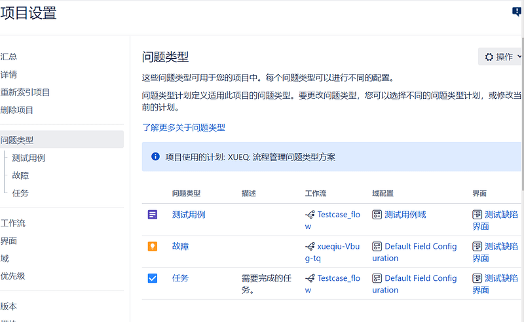Click screen icon in 任务 row
Screen dimensions: 524x322
pyautogui.click(x=477, y=278)
